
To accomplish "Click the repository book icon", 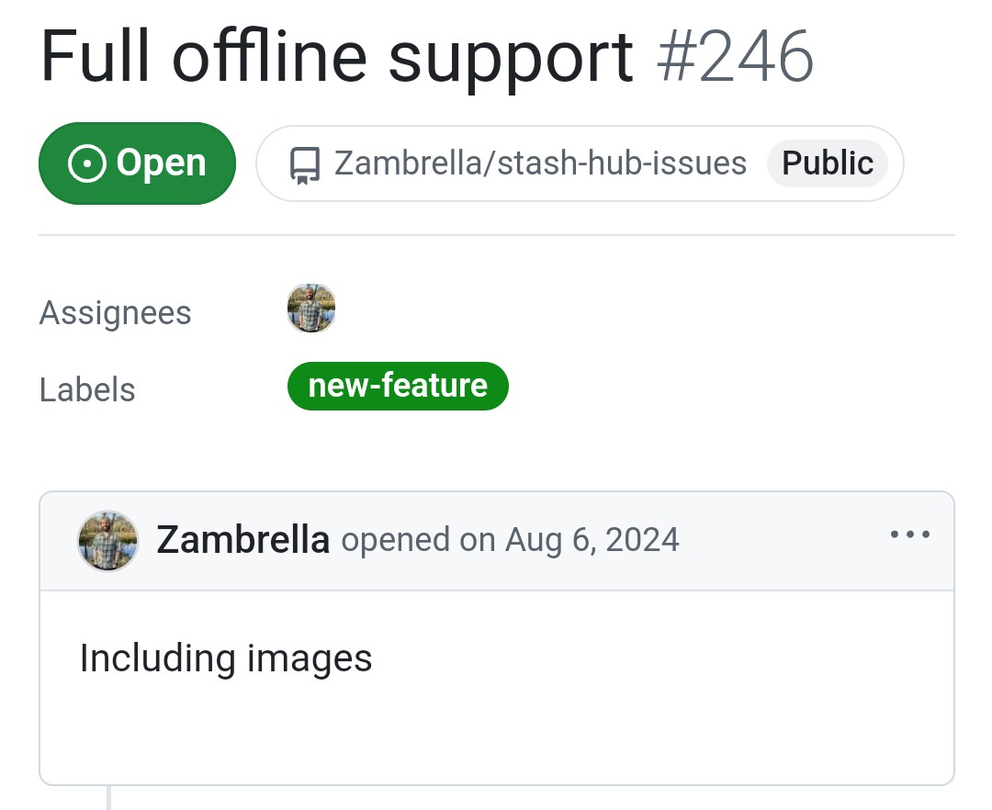I will coord(304,164).
